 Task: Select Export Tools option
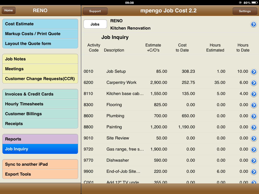coord(40,174)
